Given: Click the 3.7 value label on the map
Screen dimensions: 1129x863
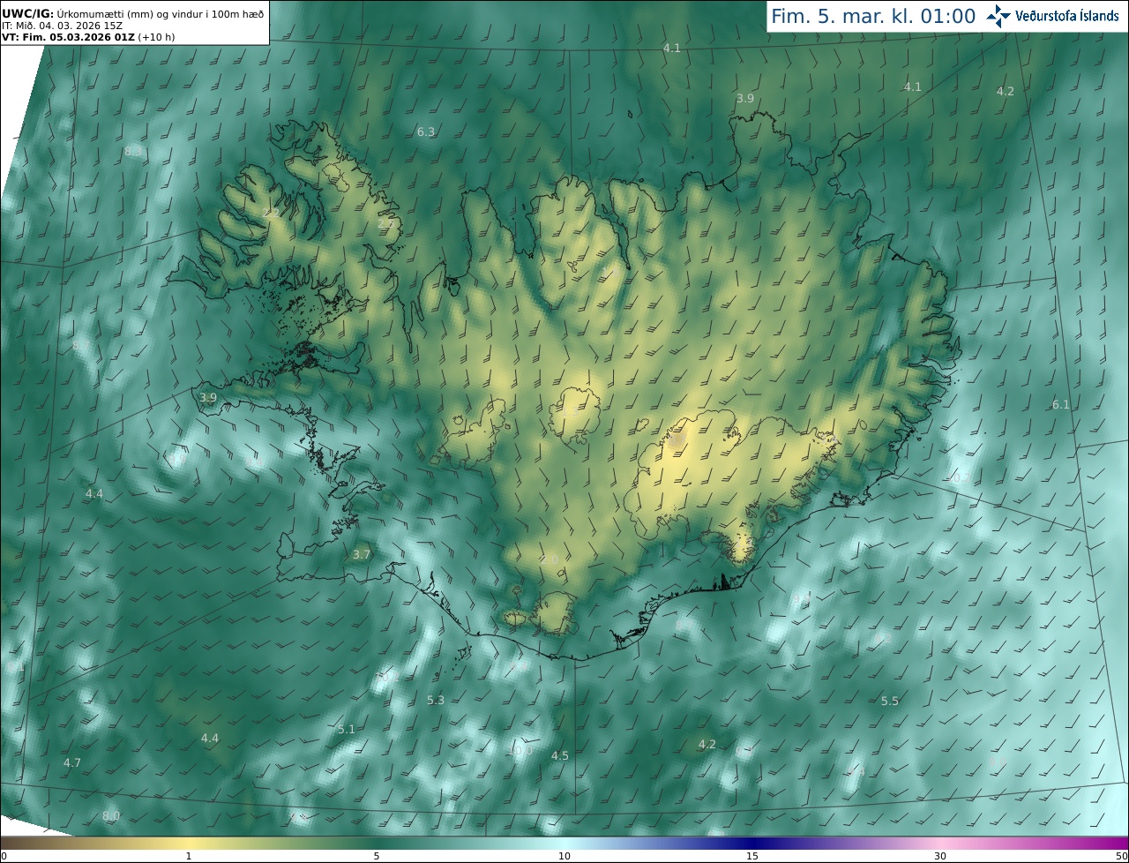Looking at the screenshot, I should pyautogui.click(x=362, y=554).
